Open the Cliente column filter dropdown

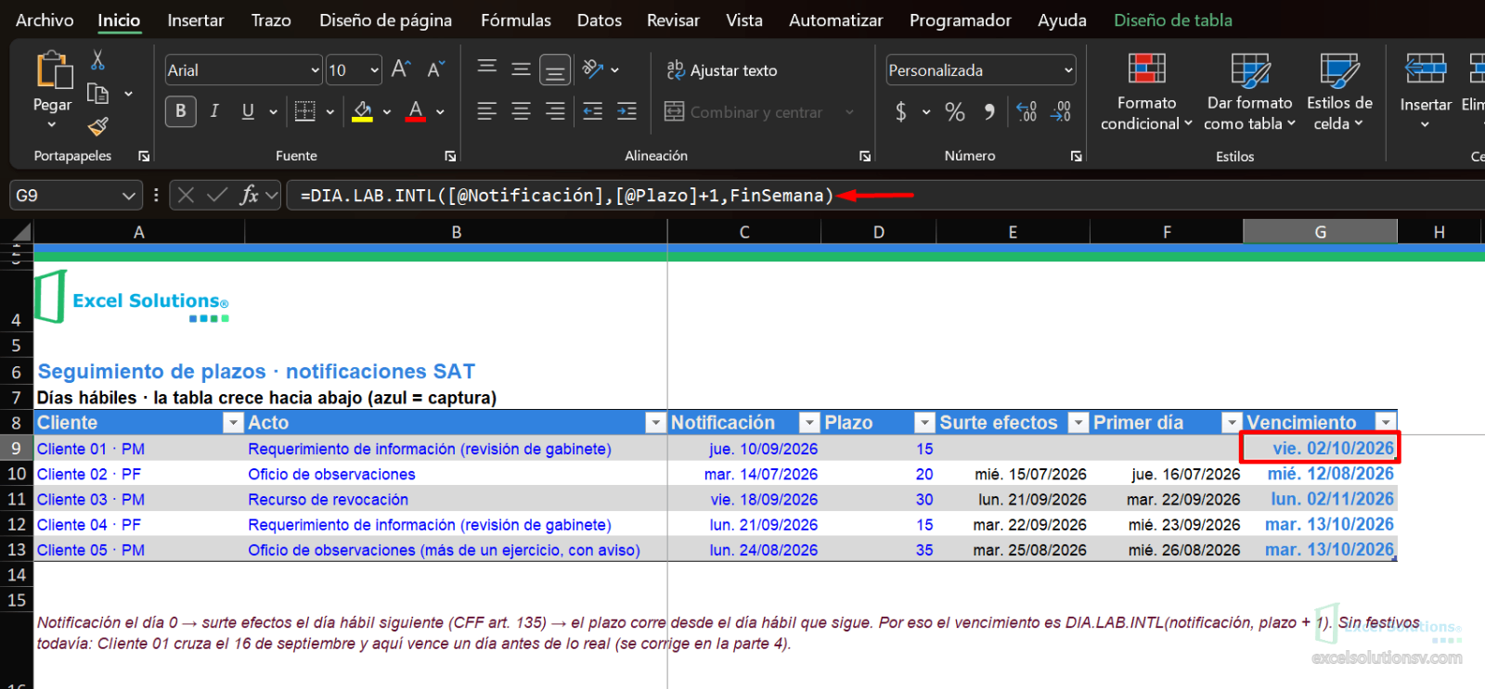pos(233,423)
